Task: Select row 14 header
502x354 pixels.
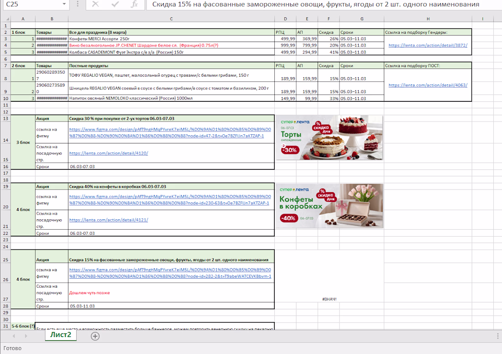Action: [x=5, y=132]
